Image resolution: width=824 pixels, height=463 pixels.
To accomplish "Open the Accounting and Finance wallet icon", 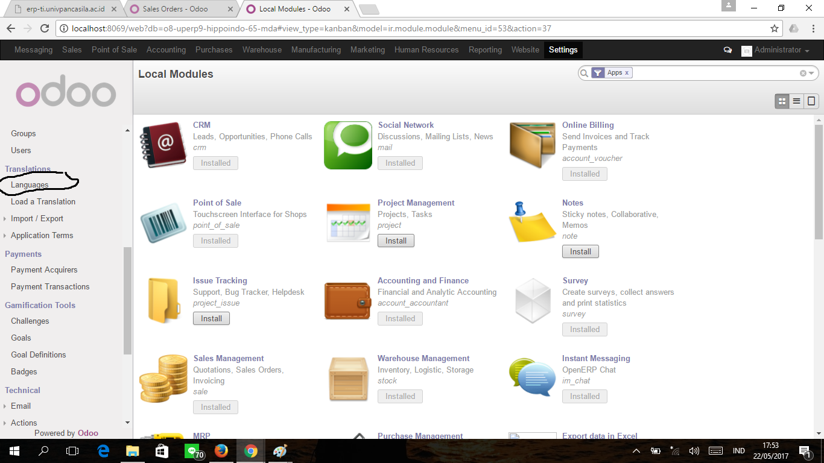I will coord(348,301).
